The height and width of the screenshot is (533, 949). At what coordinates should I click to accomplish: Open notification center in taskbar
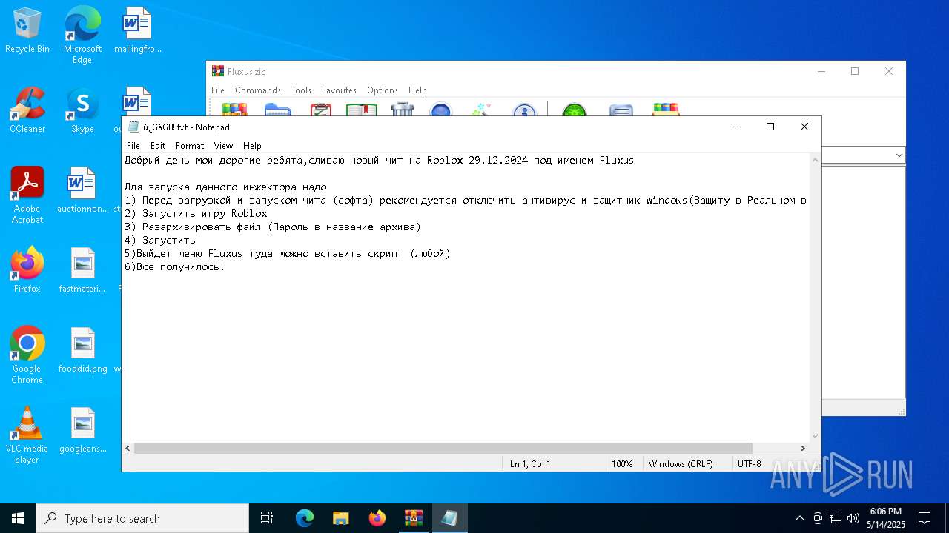click(x=925, y=518)
